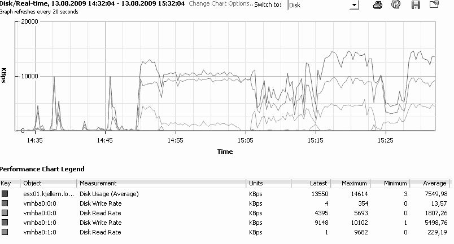Click the 20000 KBps axis label
This screenshot has height=244, width=454.
pos(29,21)
